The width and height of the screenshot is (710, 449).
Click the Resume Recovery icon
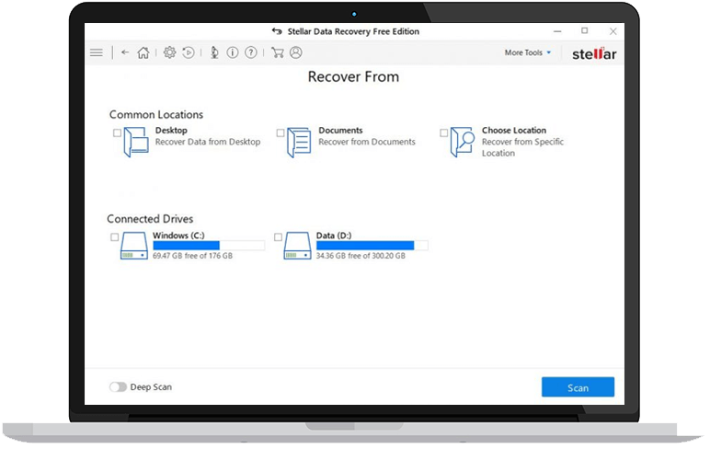(189, 52)
